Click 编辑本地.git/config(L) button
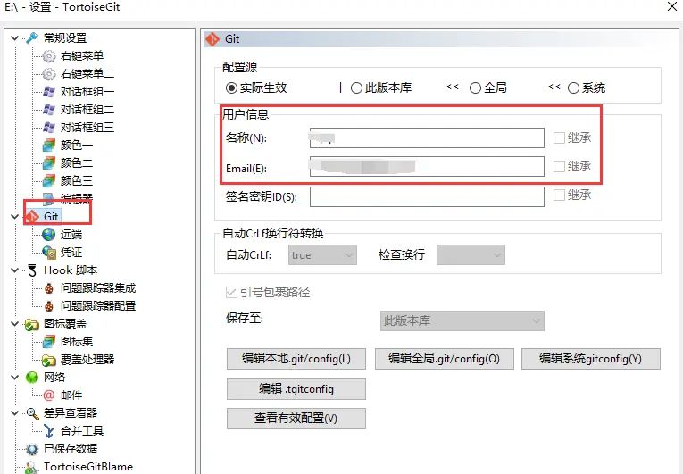This screenshot has width=683, height=474. 296,359
